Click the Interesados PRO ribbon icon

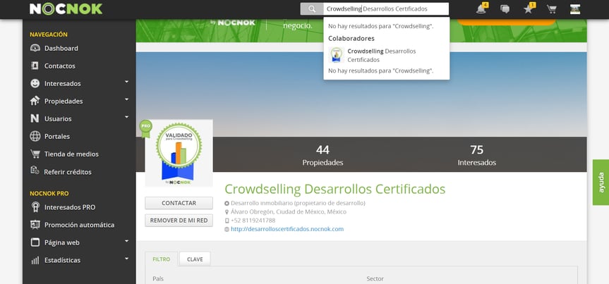(35, 207)
